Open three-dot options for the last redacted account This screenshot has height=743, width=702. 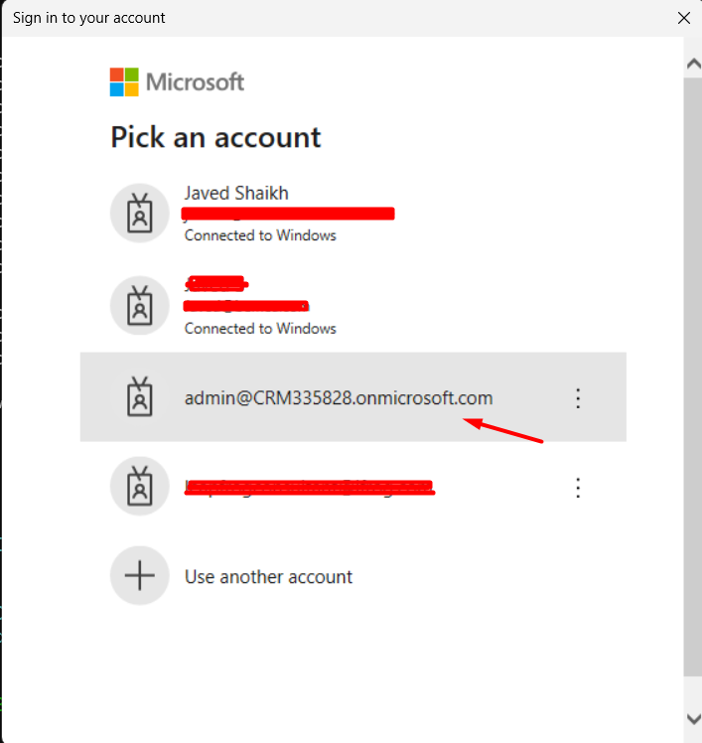click(578, 487)
